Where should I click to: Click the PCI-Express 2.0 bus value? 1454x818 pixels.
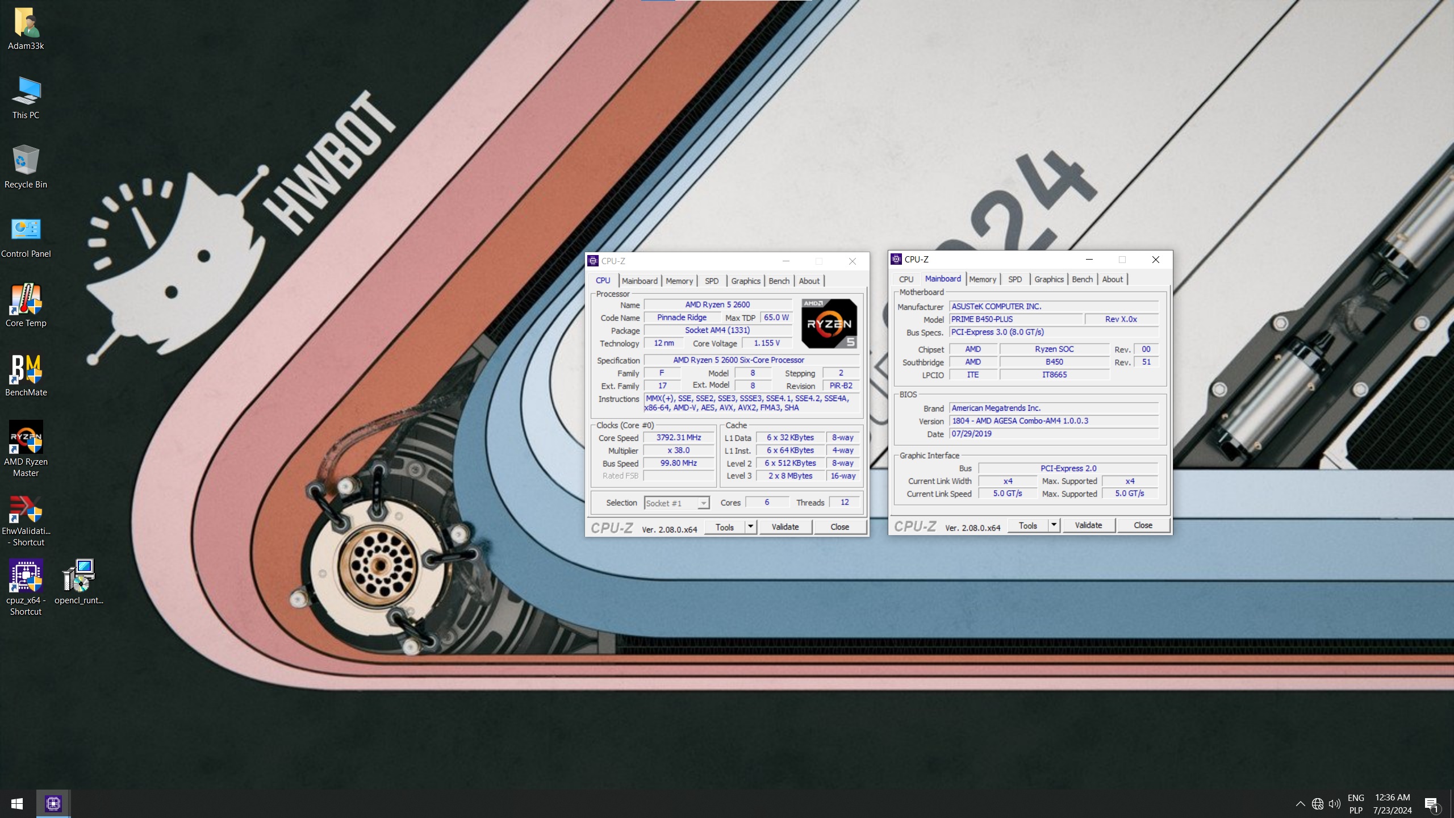coord(1068,468)
